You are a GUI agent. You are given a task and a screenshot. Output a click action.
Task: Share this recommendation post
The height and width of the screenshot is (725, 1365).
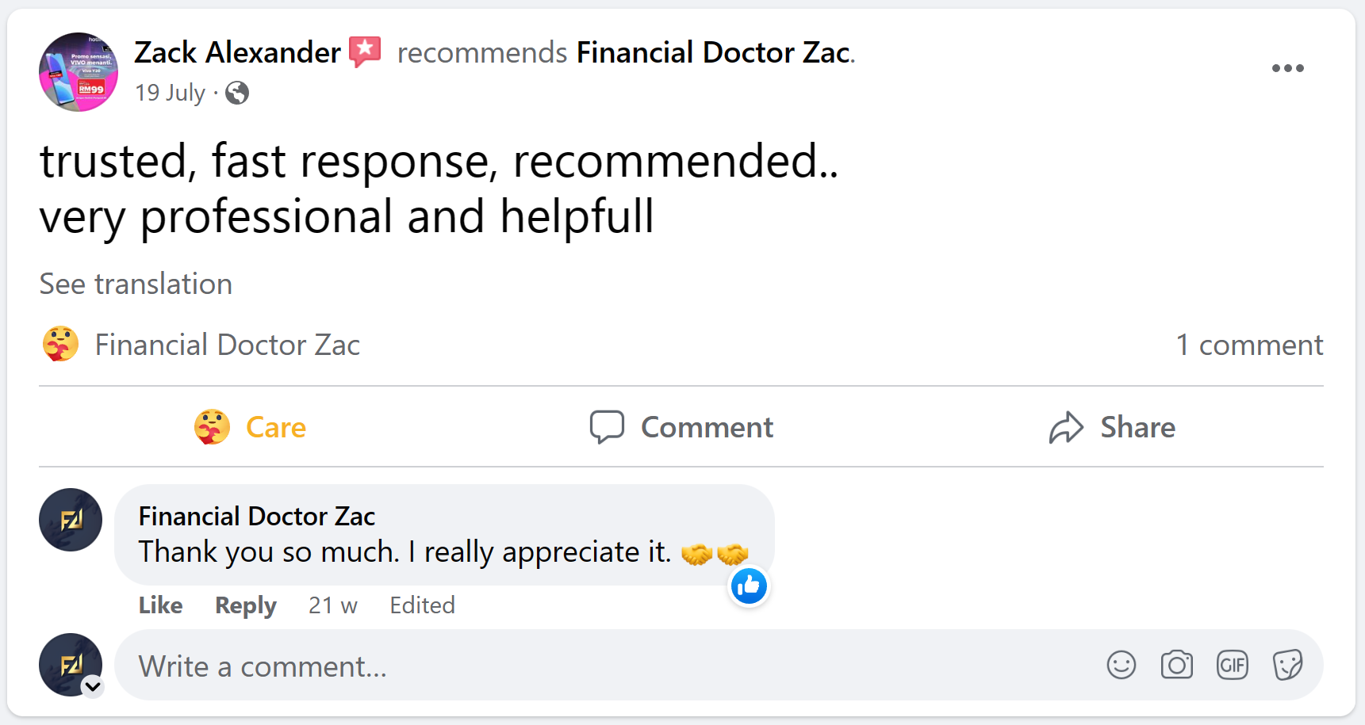[1112, 427]
